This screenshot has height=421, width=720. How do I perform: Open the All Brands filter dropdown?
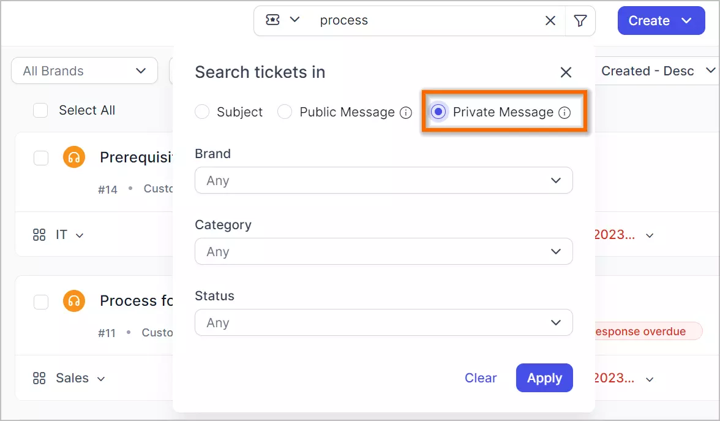point(84,71)
